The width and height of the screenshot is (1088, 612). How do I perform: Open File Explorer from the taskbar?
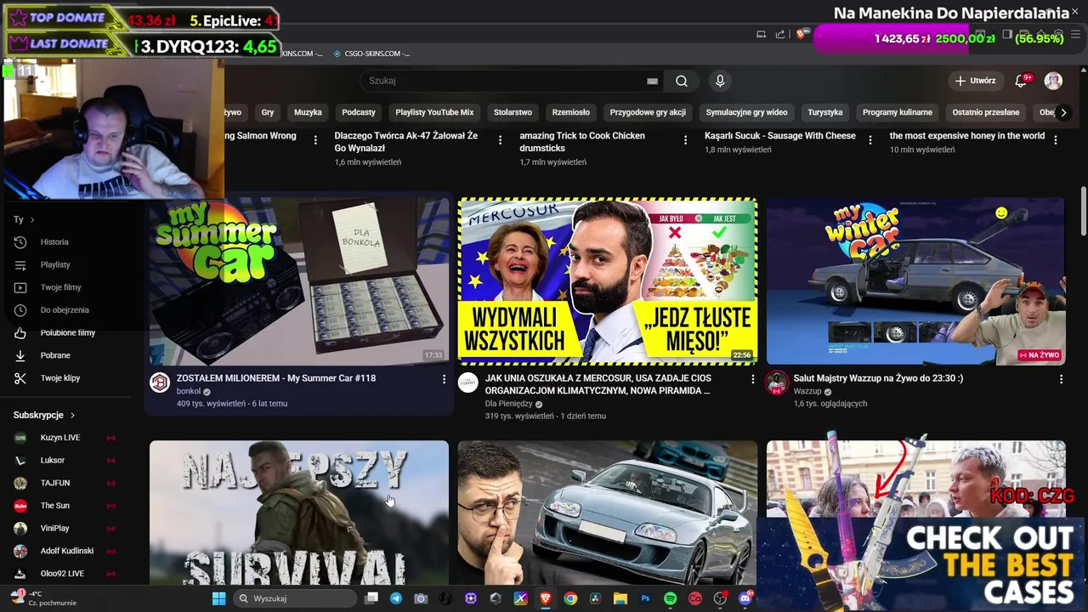point(620,598)
